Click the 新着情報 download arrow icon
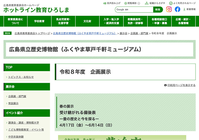The image size is (199, 140). (184, 9)
